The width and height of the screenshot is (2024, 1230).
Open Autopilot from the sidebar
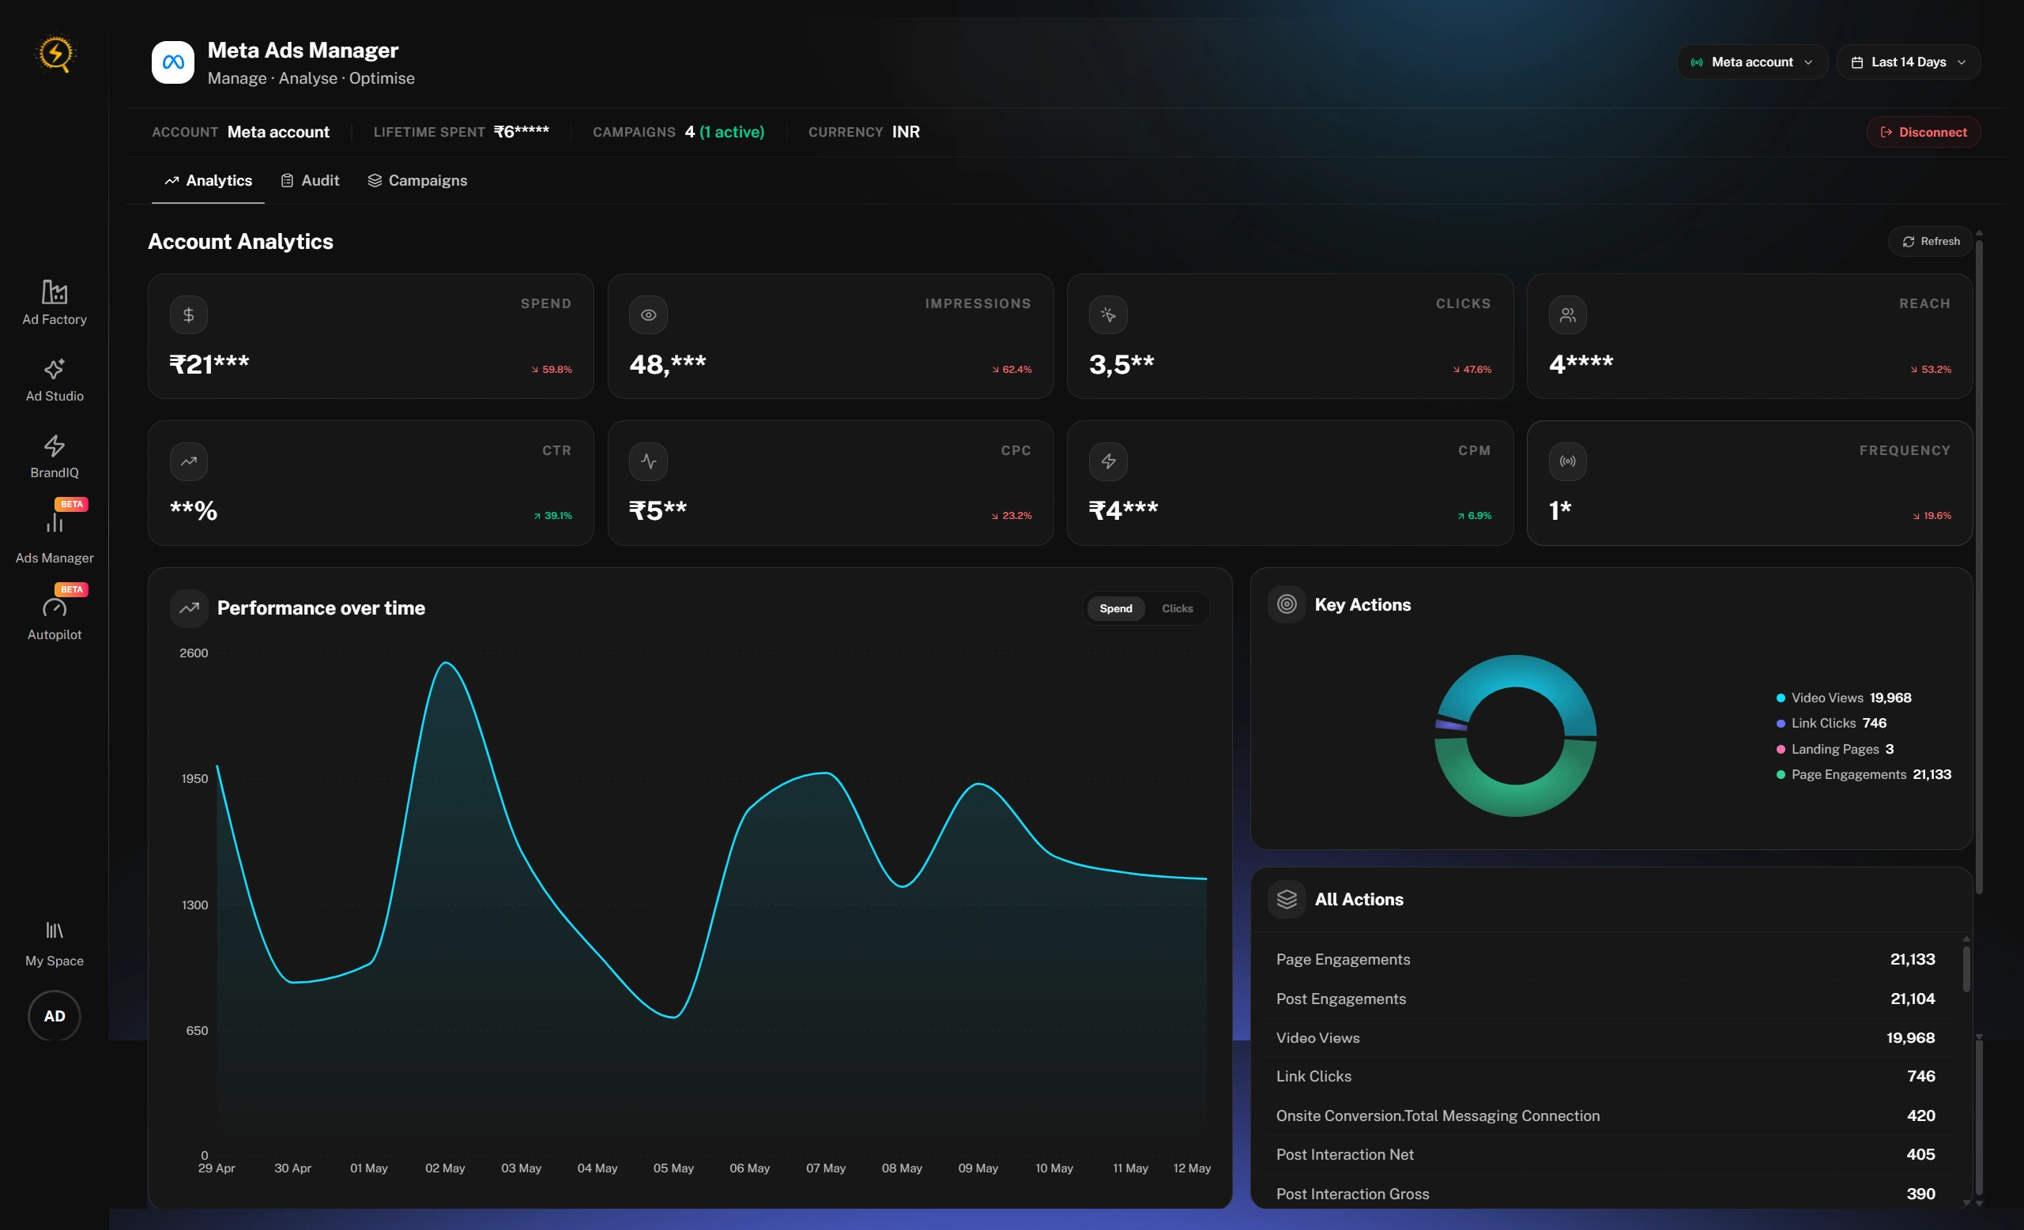click(55, 614)
